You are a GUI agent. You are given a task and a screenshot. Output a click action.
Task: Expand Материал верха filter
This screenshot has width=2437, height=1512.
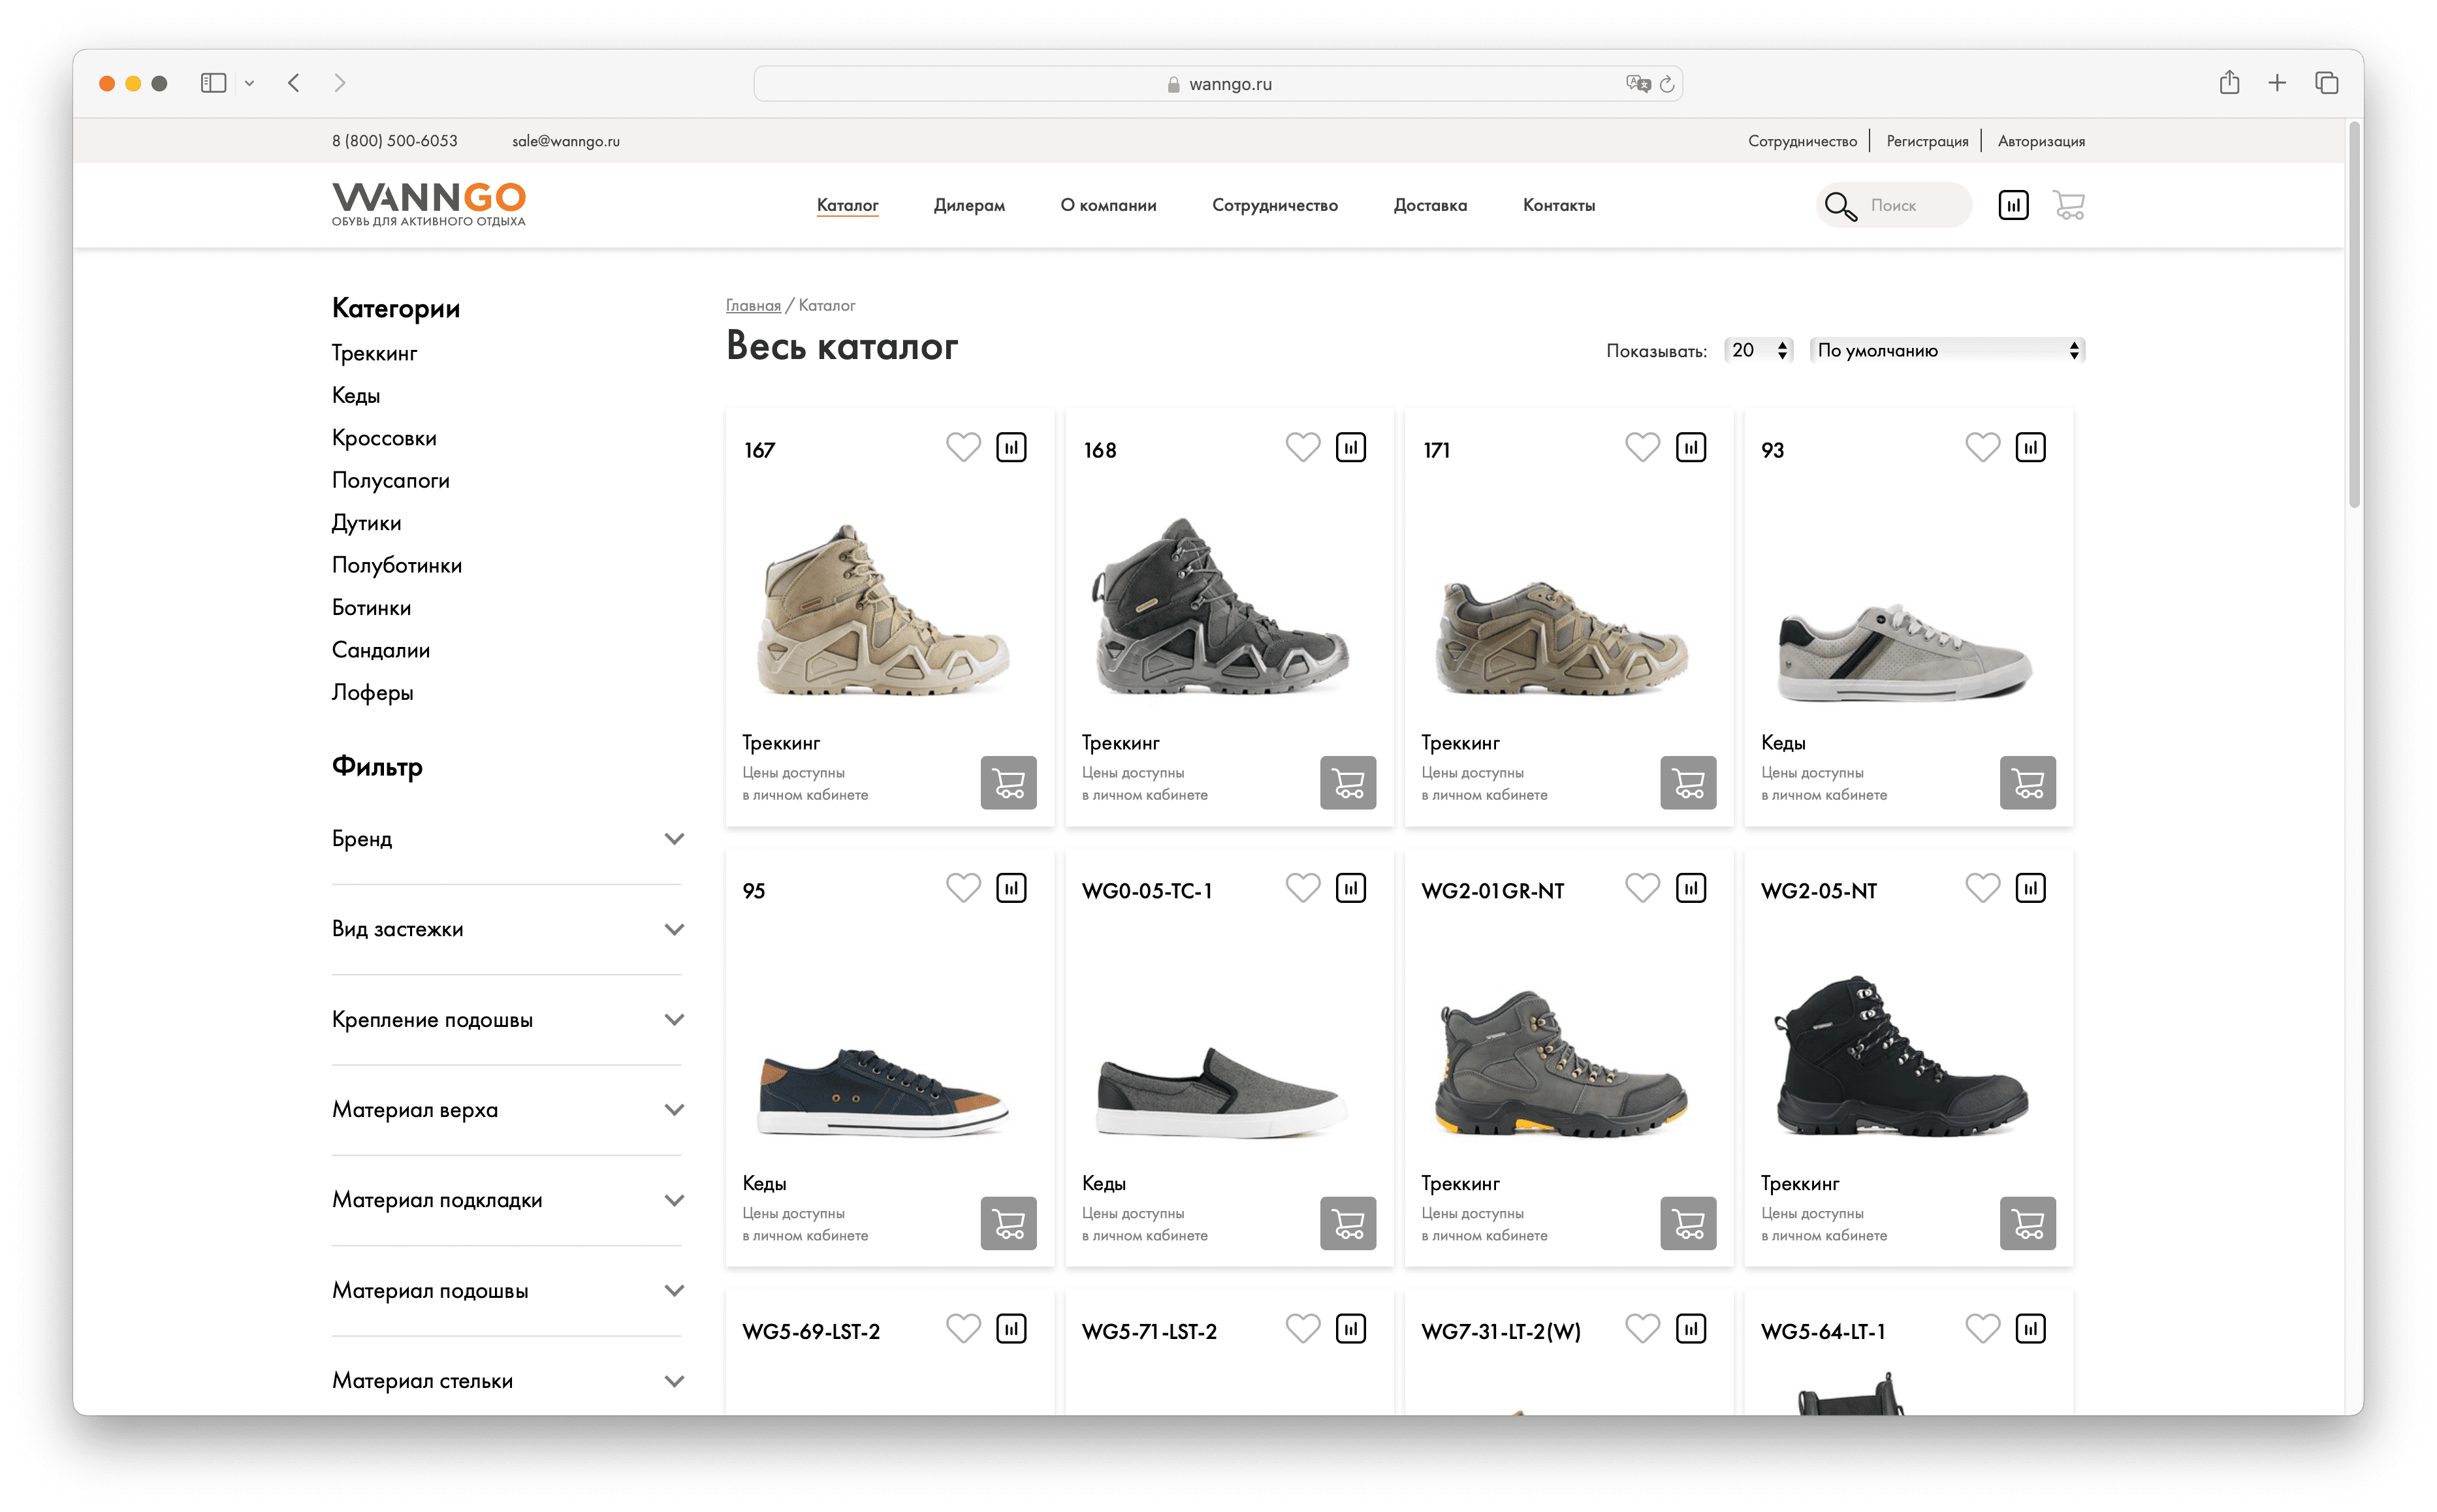click(x=506, y=1110)
